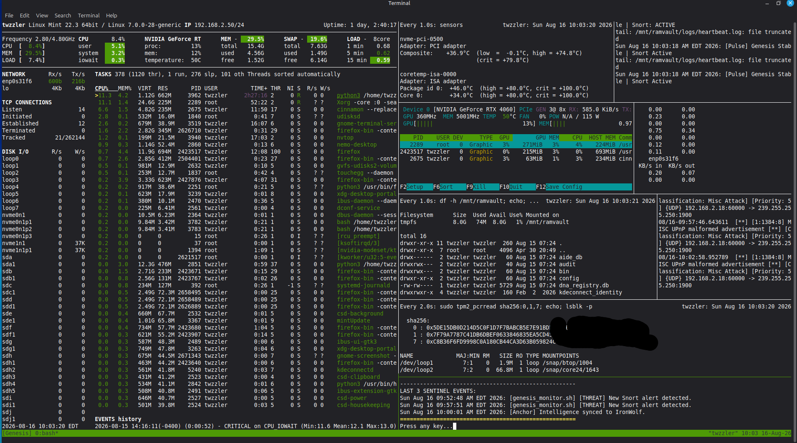The width and height of the screenshot is (797, 443).
Task: Click the blue close window icon
Action: coord(790,3)
